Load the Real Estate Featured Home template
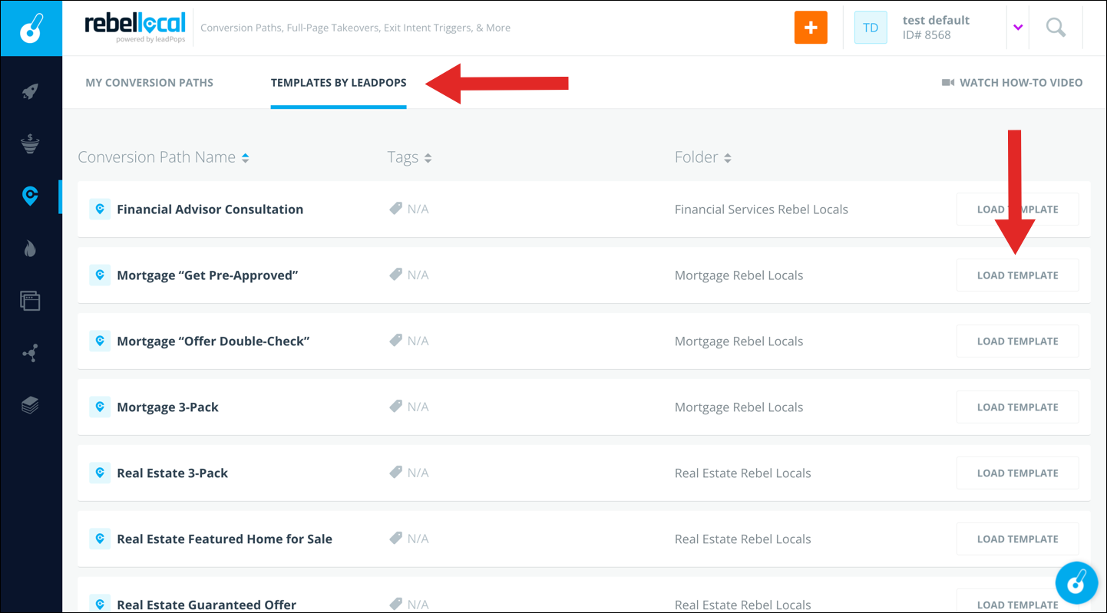This screenshot has width=1107, height=613. pyautogui.click(x=1018, y=539)
